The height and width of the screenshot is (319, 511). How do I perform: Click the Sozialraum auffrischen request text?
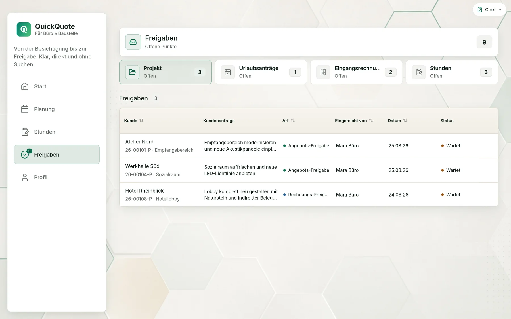tap(240, 170)
